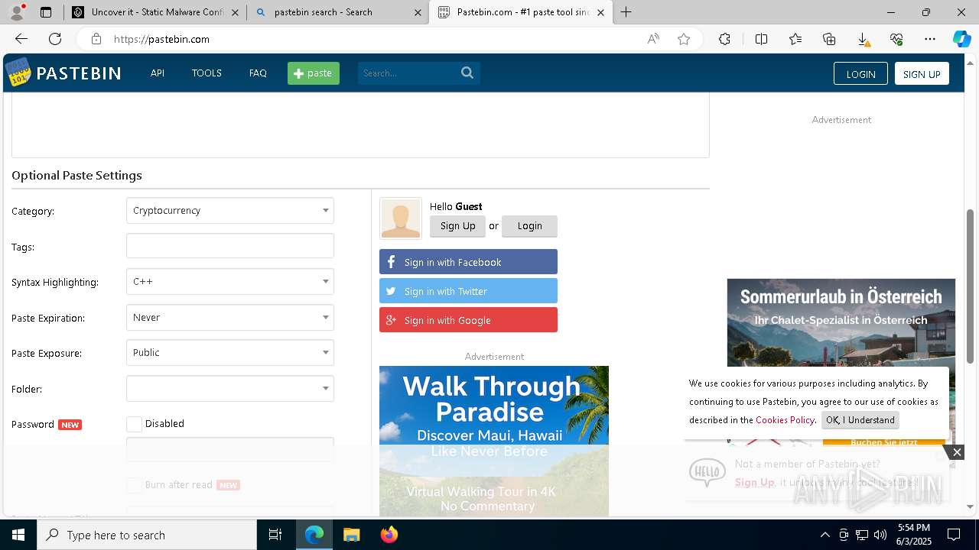
Task: Click into the Tags input field
Action: [230, 246]
